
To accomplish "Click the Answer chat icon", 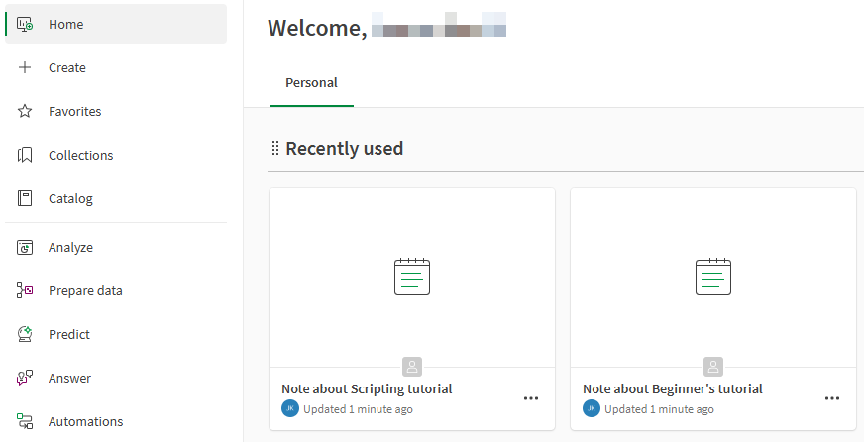I will coord(26,378).
